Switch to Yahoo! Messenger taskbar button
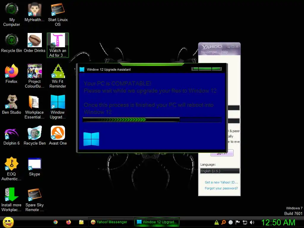304x228 pixels. tap(111, 222)
